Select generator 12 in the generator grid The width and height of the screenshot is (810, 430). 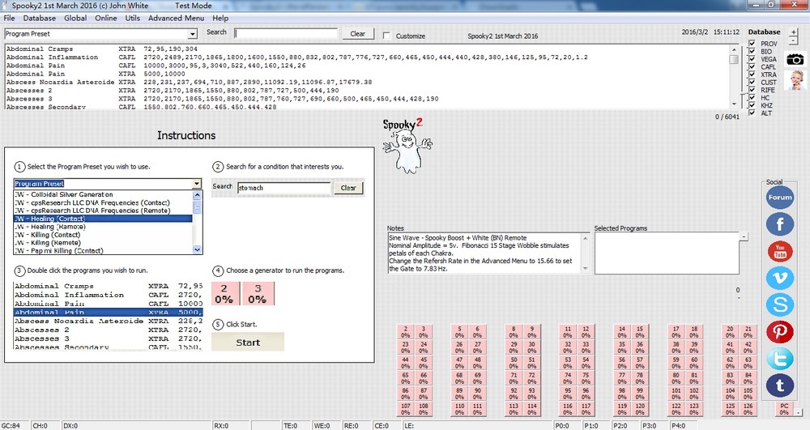[x=586, y=332]
